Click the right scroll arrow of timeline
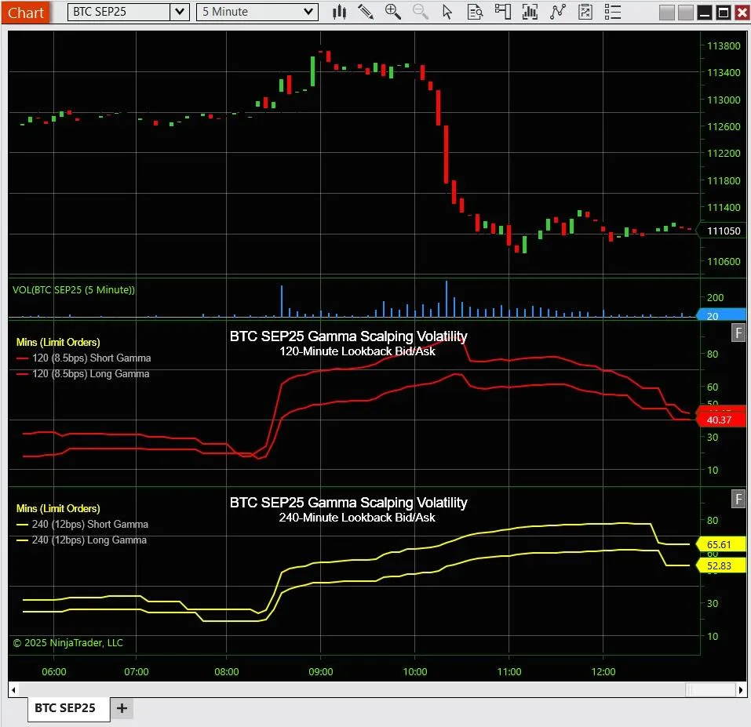The height and width of the screenshot is (727, 751). pyautogui.click(x=741, y=690)
